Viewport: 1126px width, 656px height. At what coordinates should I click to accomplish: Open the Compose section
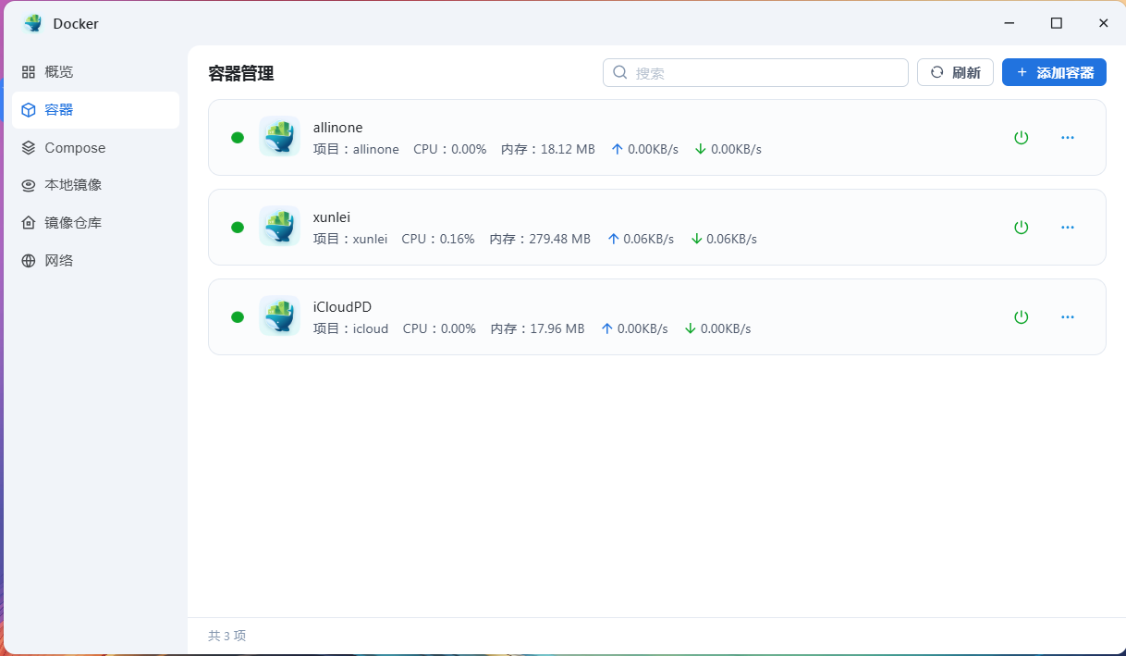point(95,147)
